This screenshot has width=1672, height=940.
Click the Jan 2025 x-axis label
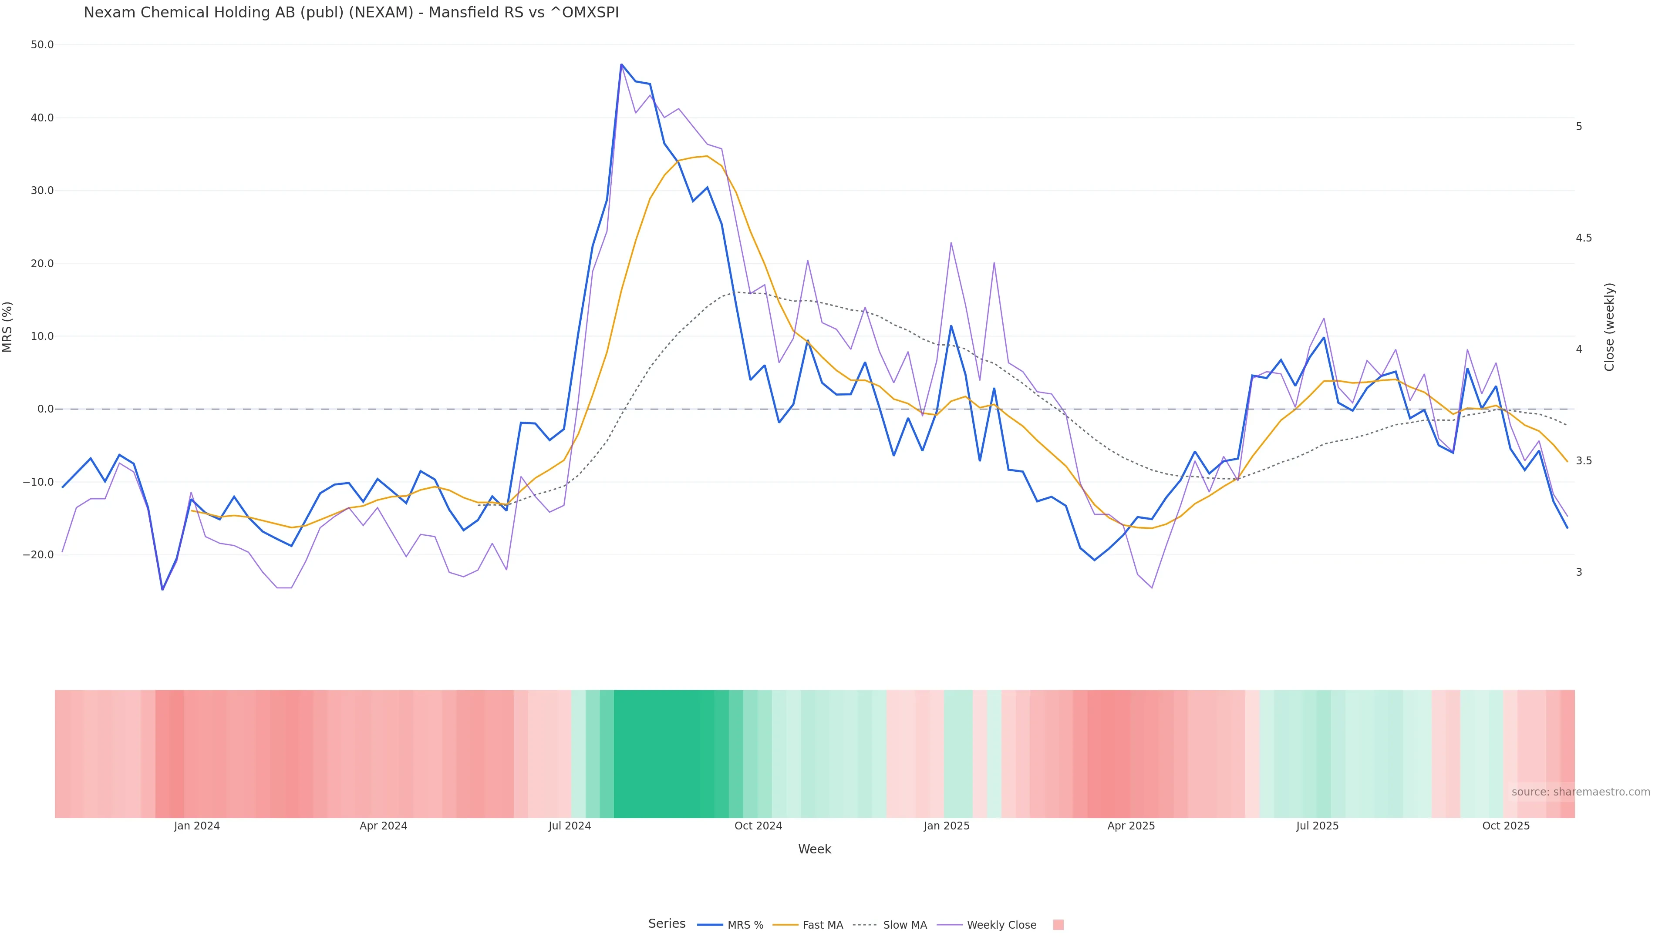946,826
